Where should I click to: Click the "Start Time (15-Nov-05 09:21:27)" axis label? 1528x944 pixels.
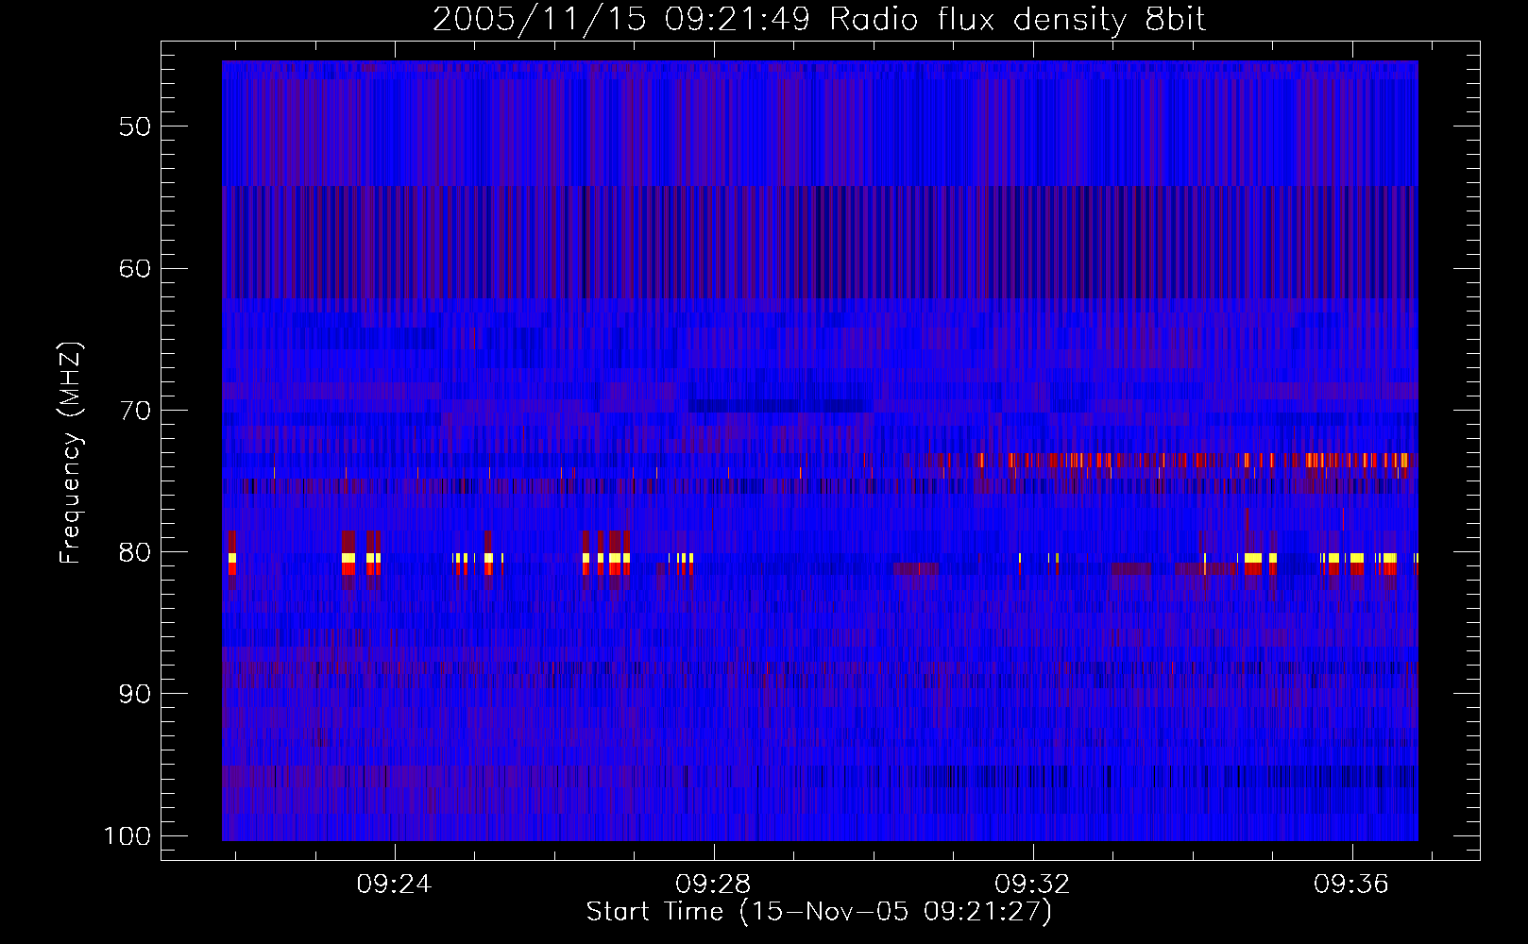(x=819, y=912)
